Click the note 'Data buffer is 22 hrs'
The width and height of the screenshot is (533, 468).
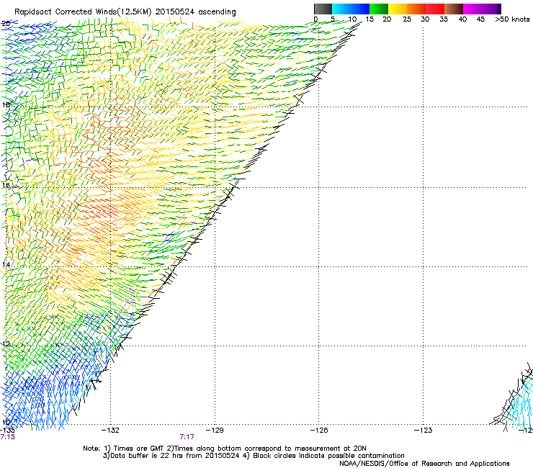coord(143,456)
